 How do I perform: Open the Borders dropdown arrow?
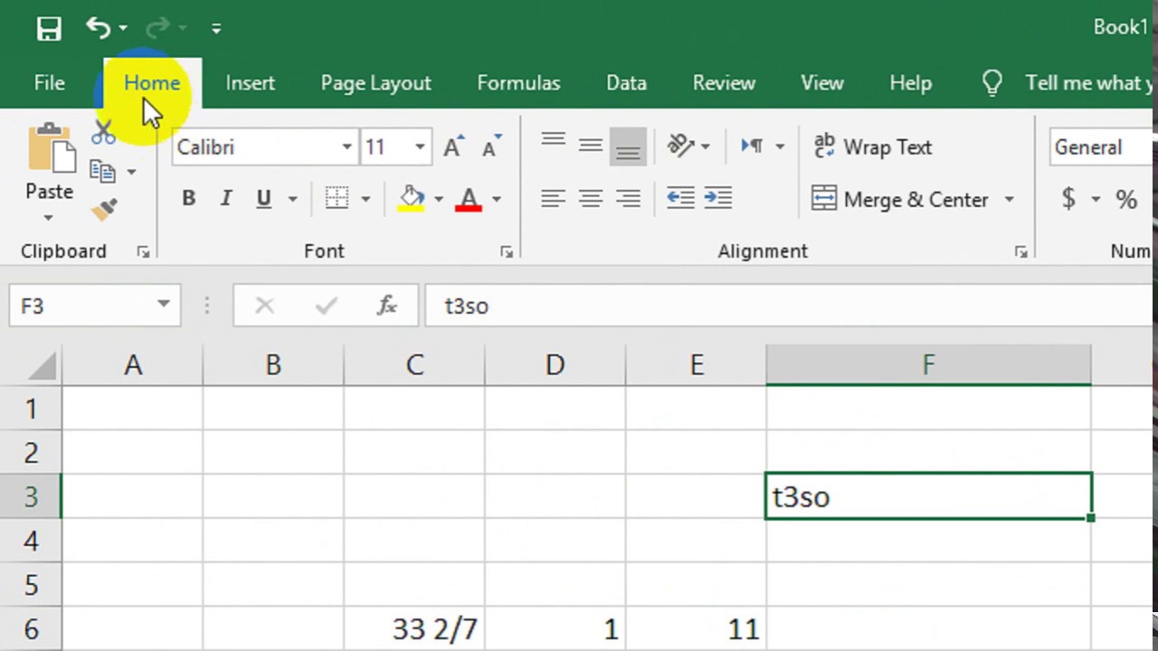[x=365, y=199]
